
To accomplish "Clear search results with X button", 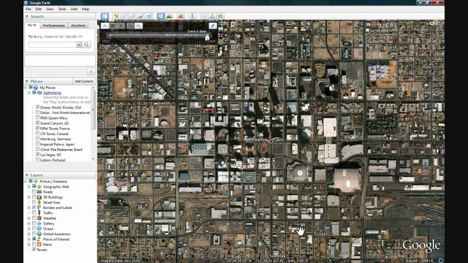I will [91, 72].
